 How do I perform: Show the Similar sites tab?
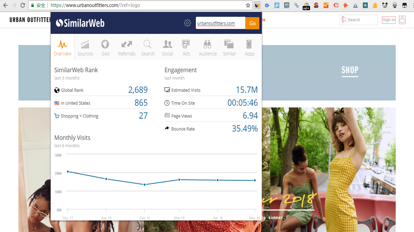tap(229, 48)
